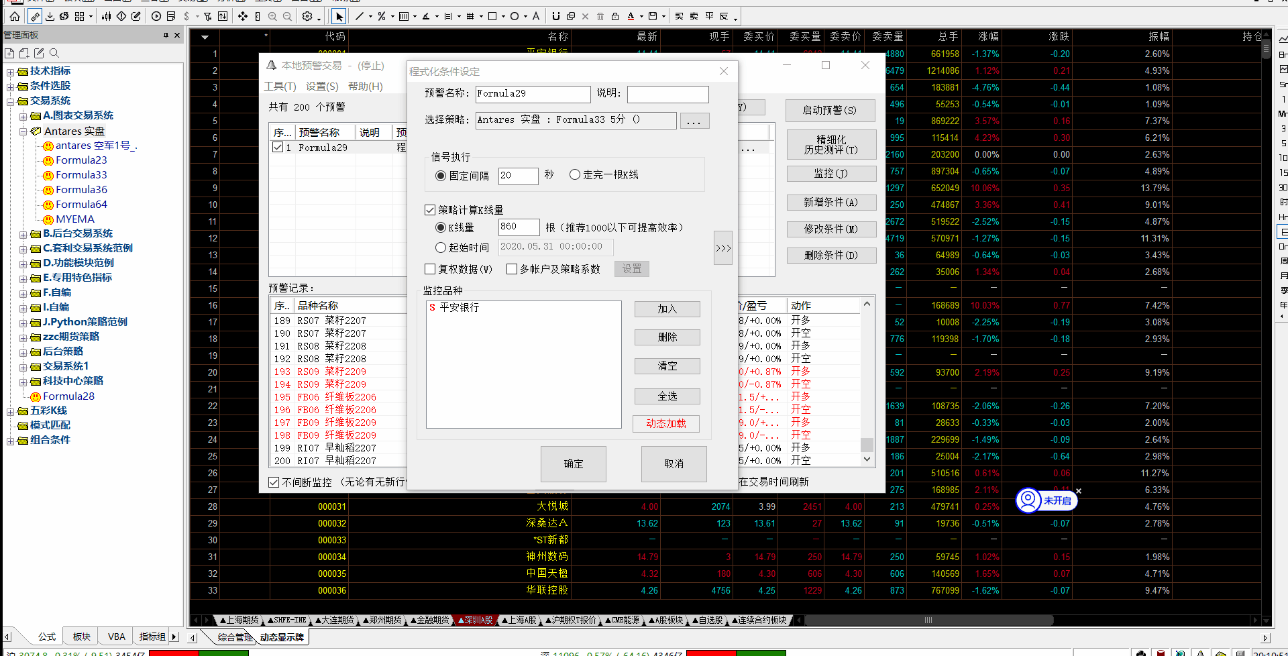The height and width of the screenshot is (656, 1288).
Task: Click the 预警记录 list vertical scrollbar thumb
Action: pyautogui.click(x=867, y=445)
